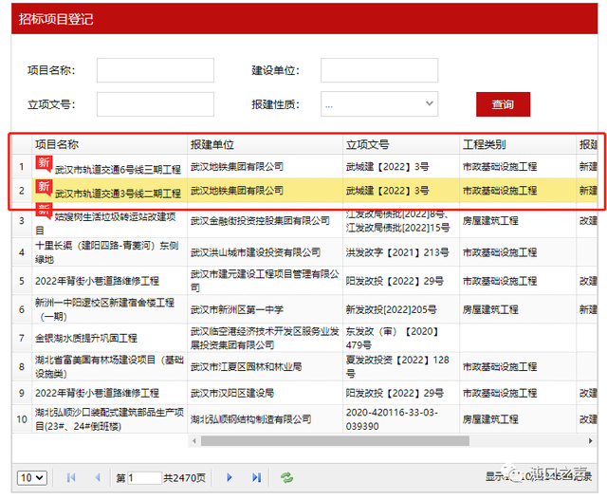
Task: Focus the 建设单位 input field
Action: click(x=379, y=70)
